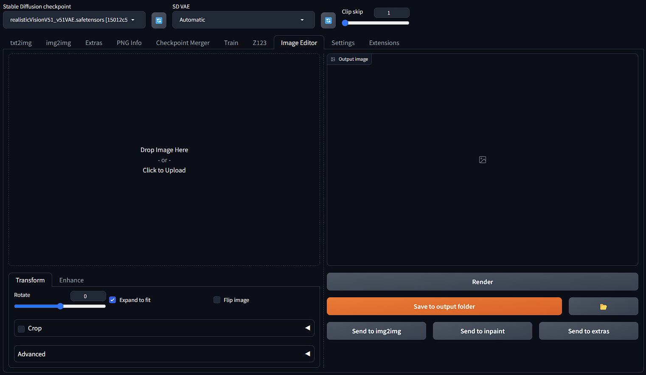The image size is (646, 375).
Task: Click the Rotate slider handle
Action: tap(60, 306)
